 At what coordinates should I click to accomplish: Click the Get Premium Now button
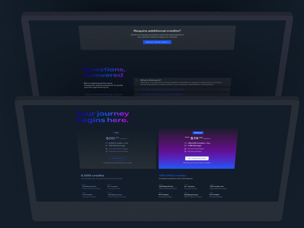(197, 158)
